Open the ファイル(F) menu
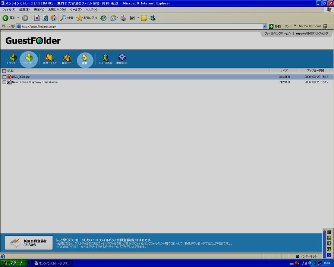334x267 pixels. (x=9, y=10)
